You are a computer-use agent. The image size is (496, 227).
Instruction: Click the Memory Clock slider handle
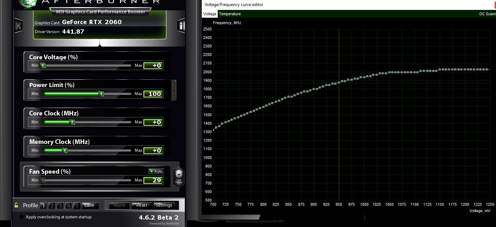tap(65, 150)
